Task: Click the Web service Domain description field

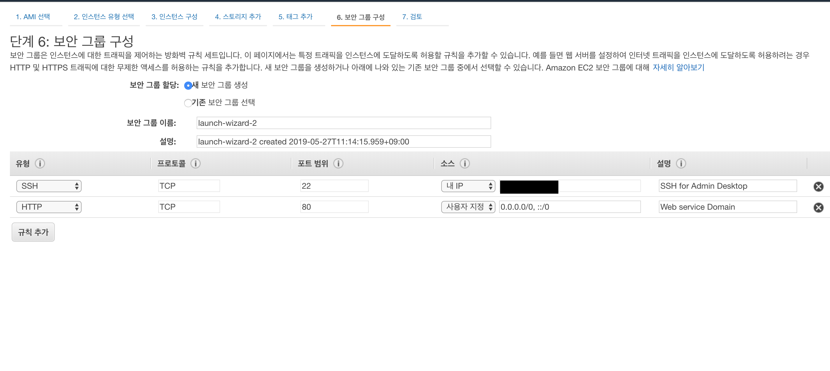Action: 727,207
